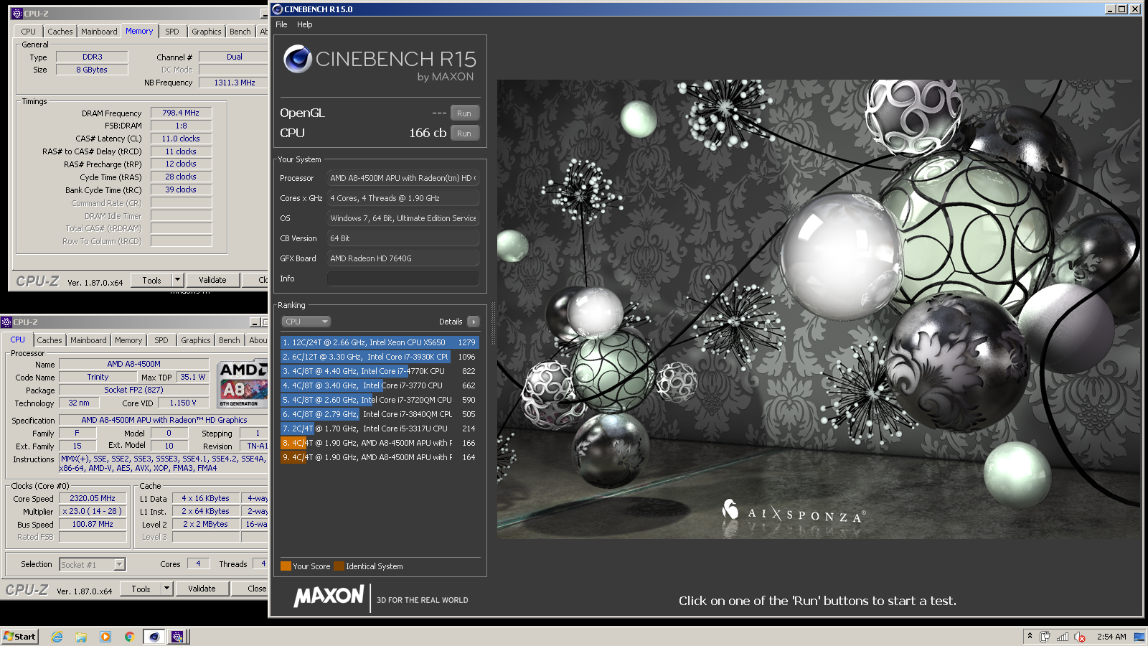Image resolution: width=1148 pixels, height=646 pixels.
Task: Select the Xeon X5650 ranking entry
Action: 379,342
